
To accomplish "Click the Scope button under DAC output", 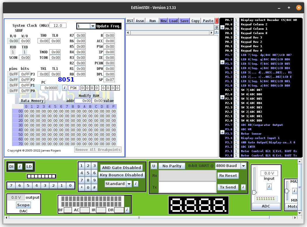I will [x=23, y=205].
